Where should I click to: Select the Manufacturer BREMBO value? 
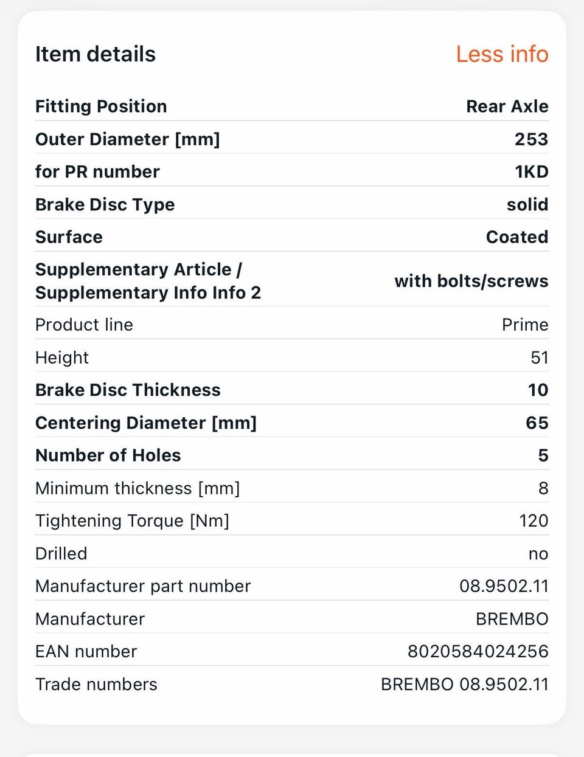click(x=512, y=619)
